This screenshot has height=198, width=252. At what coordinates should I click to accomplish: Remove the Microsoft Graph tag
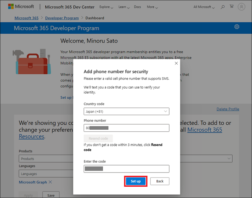(50, 182)
